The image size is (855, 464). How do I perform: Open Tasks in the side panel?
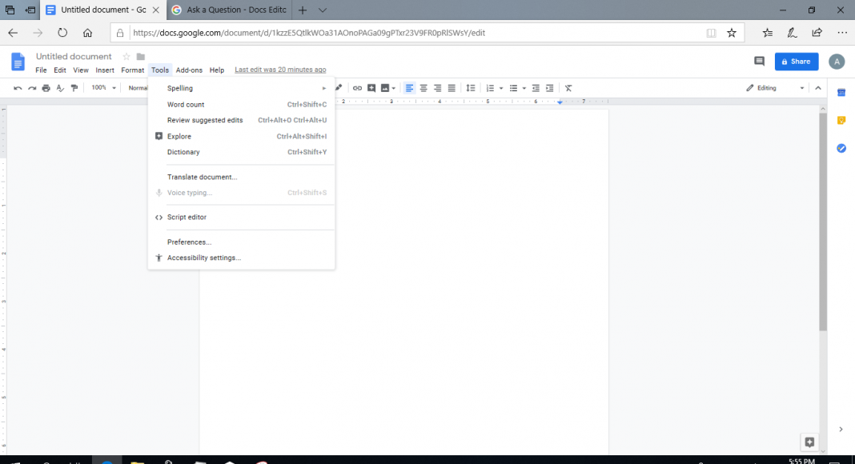tap(841, 148)
